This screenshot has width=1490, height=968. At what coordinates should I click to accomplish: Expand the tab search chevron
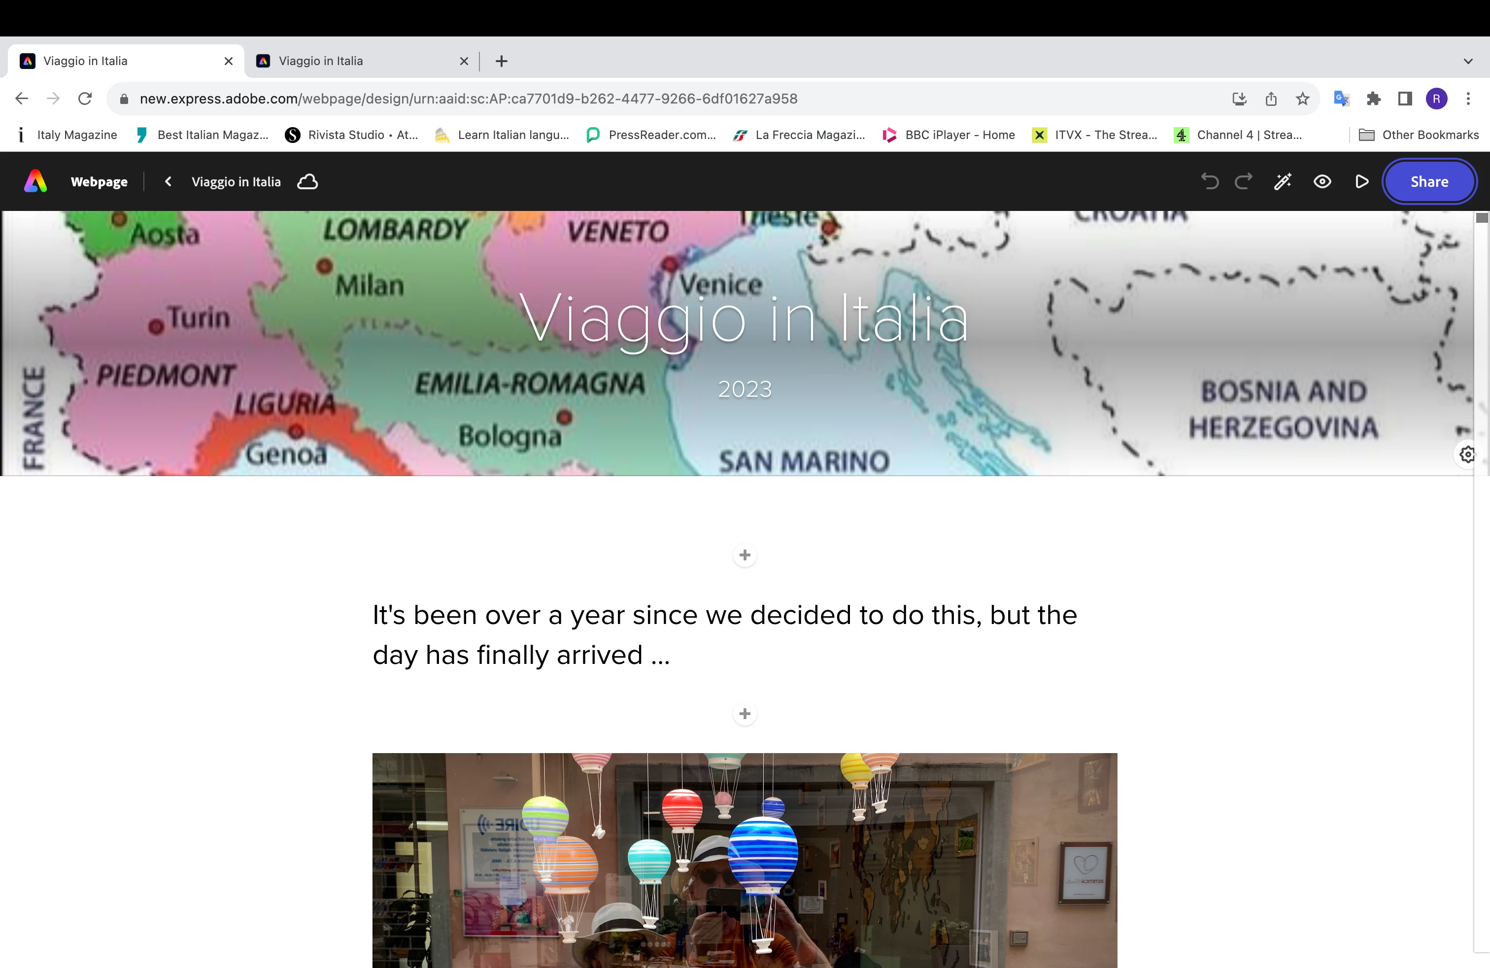[x=1468, y=61]
